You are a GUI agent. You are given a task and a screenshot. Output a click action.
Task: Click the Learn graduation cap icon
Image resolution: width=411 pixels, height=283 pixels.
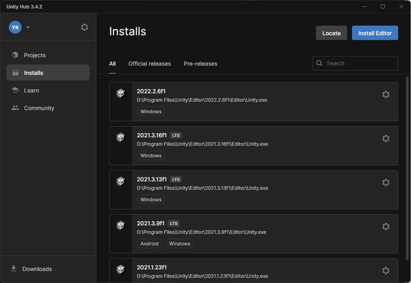(15, 90)
